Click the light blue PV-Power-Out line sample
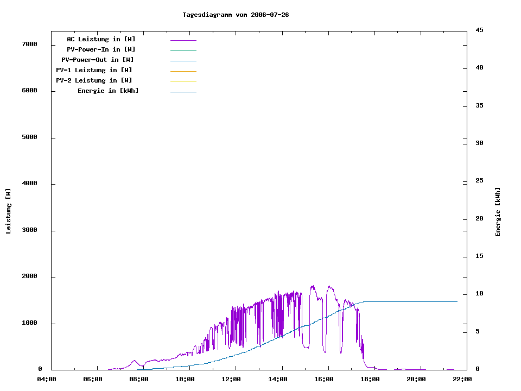The height and width of the screenshot is (391, 521). (x=183, y=61)
